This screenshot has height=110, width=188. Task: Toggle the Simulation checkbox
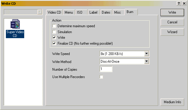click(x=54, y=32)
